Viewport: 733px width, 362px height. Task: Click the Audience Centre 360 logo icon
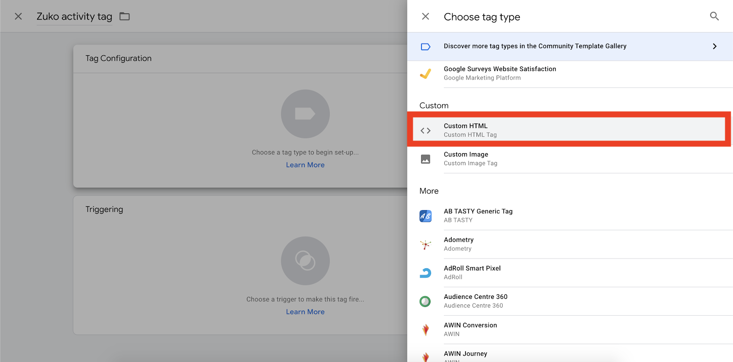pos(426,301)
